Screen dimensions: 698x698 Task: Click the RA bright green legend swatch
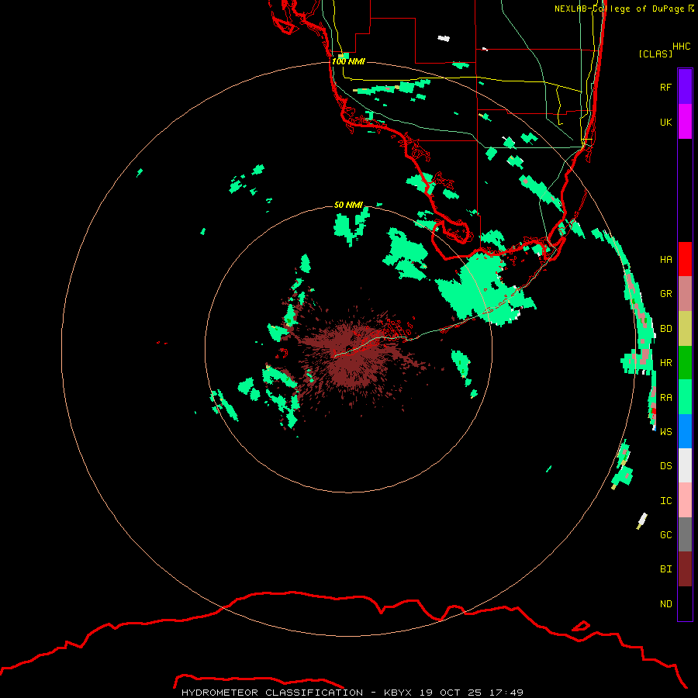click(x=685, y=397)
